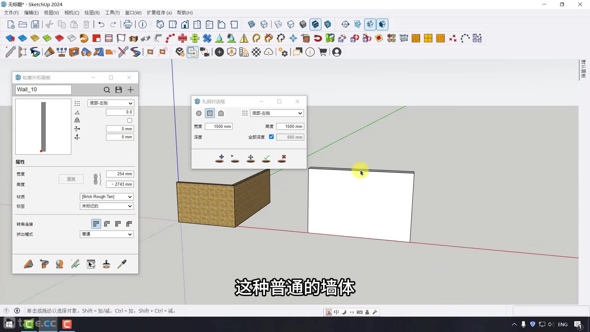The height and width of the screenshot is (332, 590).
Task: Click the eyedropper icon in profile panel
Action: point(122,264)
